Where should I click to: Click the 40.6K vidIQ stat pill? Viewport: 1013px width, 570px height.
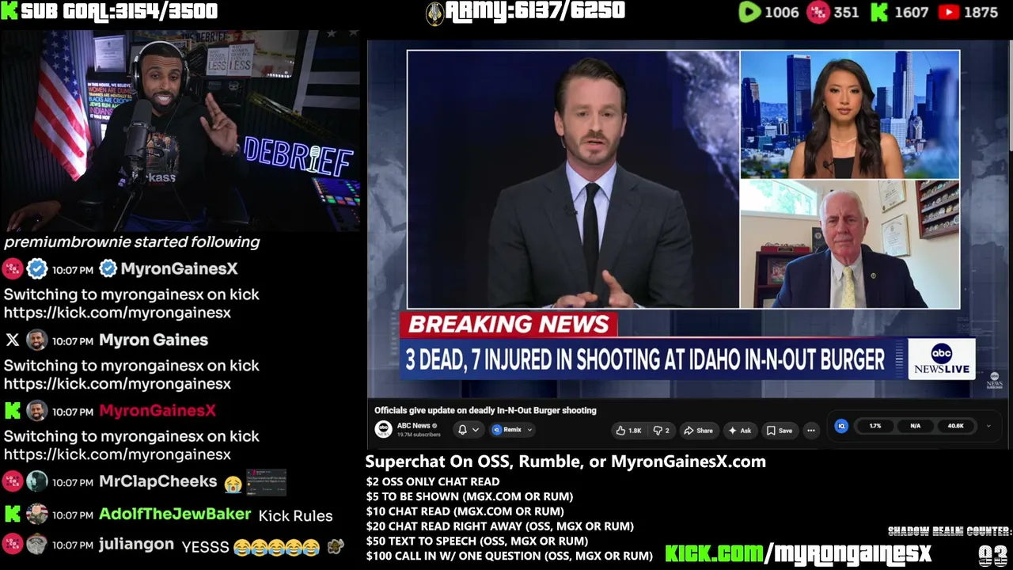point(956,426)
